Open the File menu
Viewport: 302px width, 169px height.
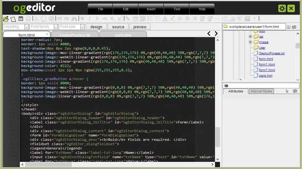pos(101,9)
